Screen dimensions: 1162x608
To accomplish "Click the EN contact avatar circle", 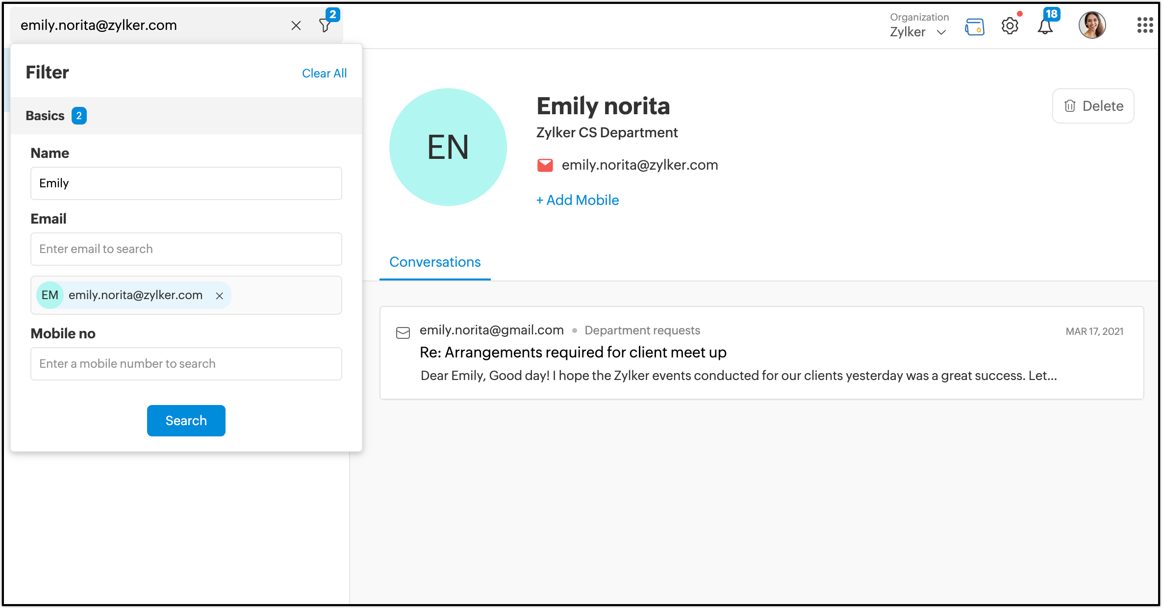I will (x=448, y=147).
